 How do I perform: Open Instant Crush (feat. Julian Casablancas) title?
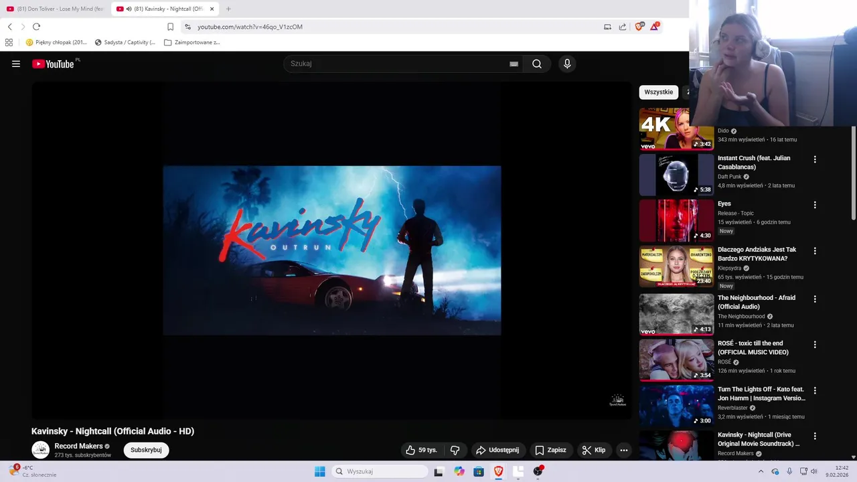pos(754,162)
